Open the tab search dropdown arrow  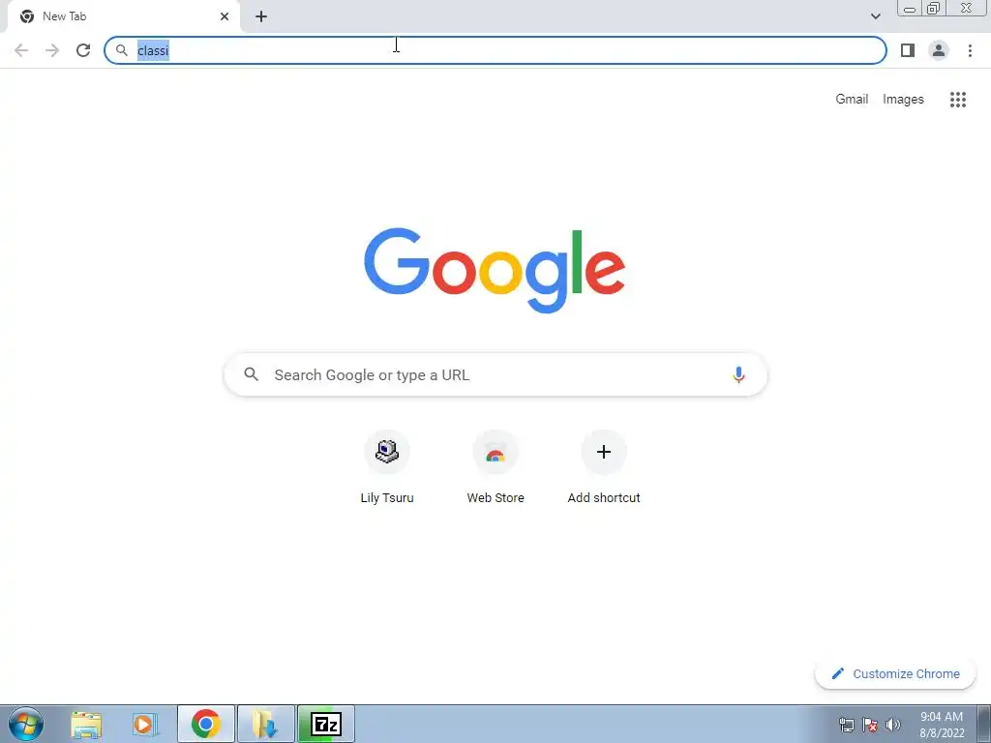click(875, 16)
